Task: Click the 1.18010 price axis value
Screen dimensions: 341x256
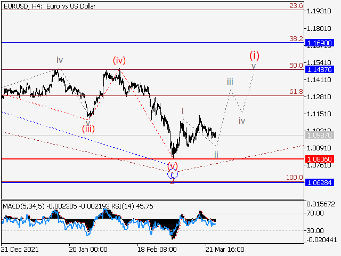Action: (x=319, y=28)
